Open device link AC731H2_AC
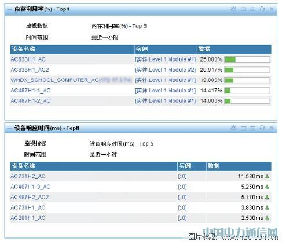 (28, 176)
